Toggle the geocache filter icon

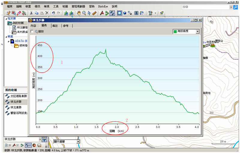click(x=34, y=145)
